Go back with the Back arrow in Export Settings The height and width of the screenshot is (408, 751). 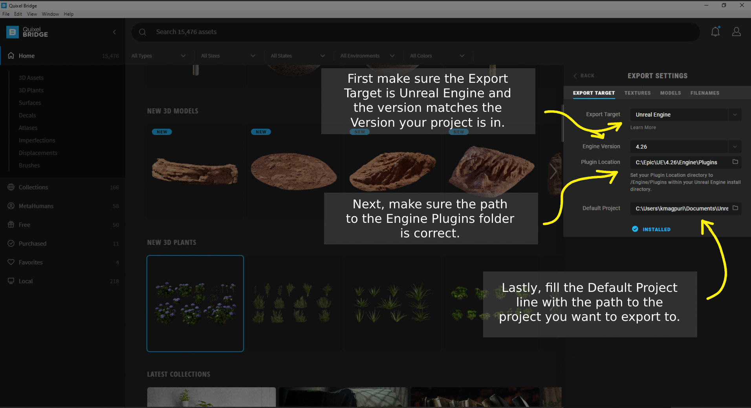coord(584,76)
